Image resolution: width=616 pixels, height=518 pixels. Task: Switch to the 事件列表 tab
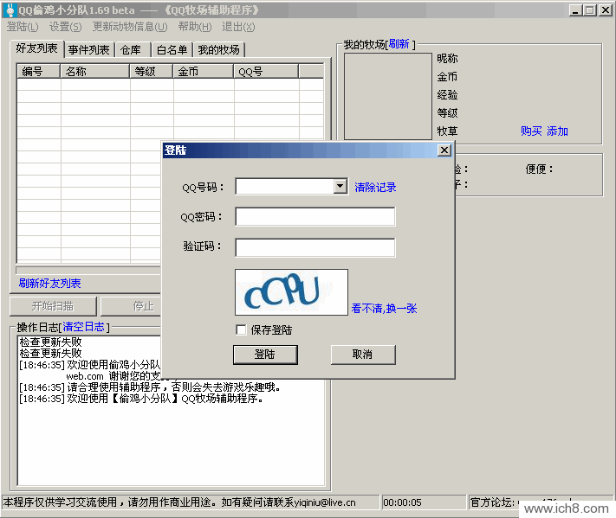[88, 50]
